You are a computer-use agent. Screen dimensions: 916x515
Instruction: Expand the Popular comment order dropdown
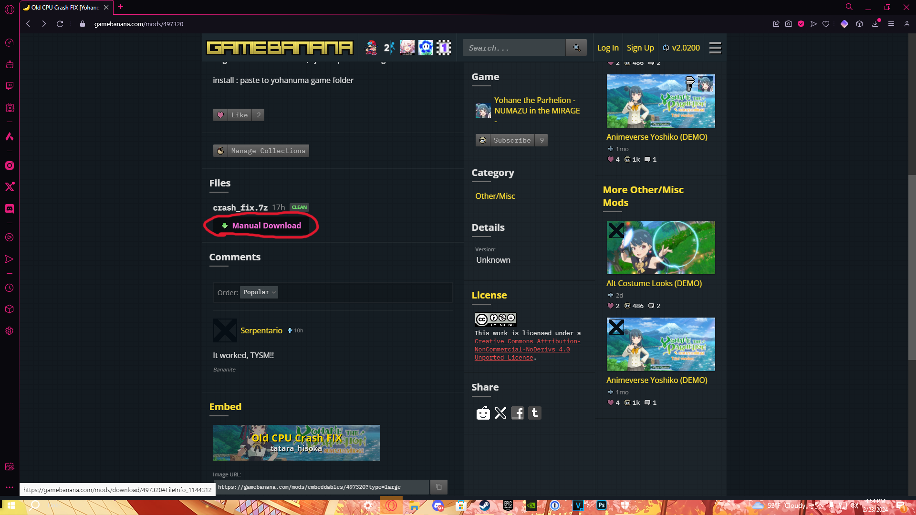point(259,292)
